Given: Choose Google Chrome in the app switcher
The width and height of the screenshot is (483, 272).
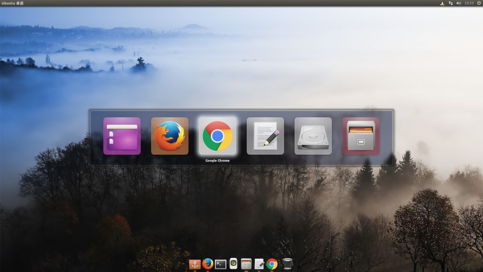Looking at the screenshot, I should tap(217, 136).
